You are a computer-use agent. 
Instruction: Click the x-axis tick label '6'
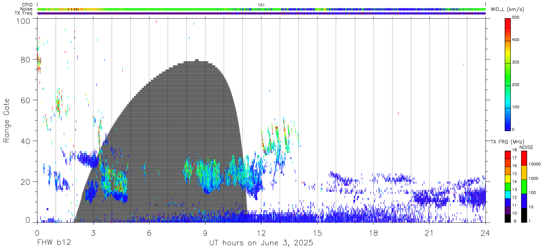click(x=149, y=232)
